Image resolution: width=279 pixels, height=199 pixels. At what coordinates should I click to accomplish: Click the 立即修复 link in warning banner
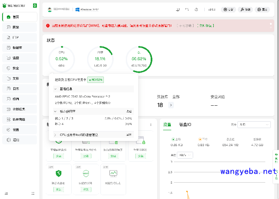click(x=205, y=26)
